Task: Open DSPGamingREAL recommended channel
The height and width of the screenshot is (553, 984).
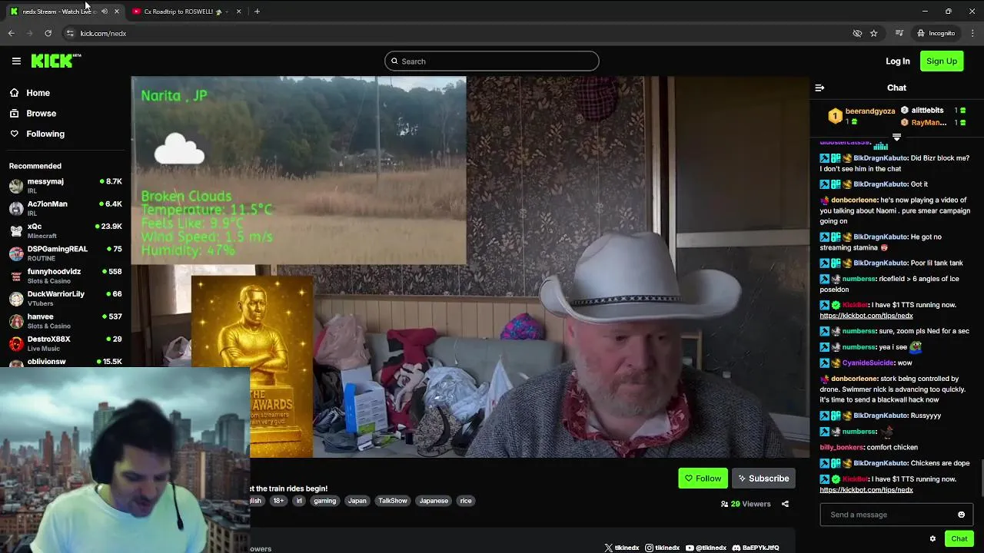Action: tap(65, 253)
